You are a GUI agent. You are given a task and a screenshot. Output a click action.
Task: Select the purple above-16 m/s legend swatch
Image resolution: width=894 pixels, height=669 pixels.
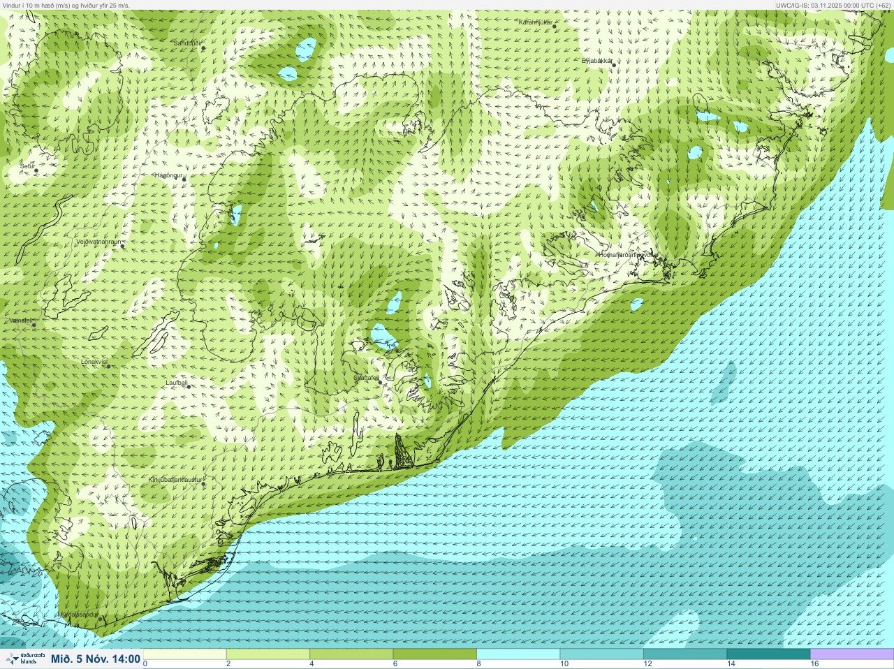pos(852,654)
